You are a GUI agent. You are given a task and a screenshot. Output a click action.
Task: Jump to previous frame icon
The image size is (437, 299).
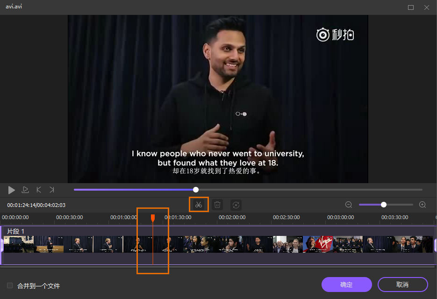pos(39,190)
